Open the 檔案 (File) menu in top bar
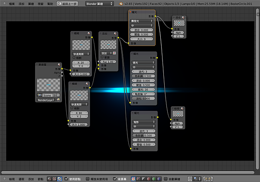260x182 pixels. (x=12, y=4)
